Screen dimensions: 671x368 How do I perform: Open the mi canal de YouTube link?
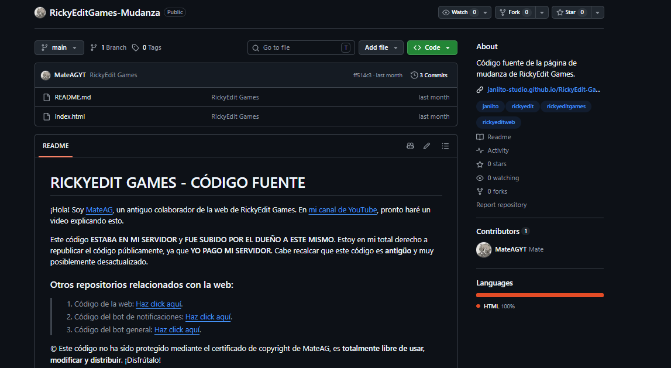(343, 209)
